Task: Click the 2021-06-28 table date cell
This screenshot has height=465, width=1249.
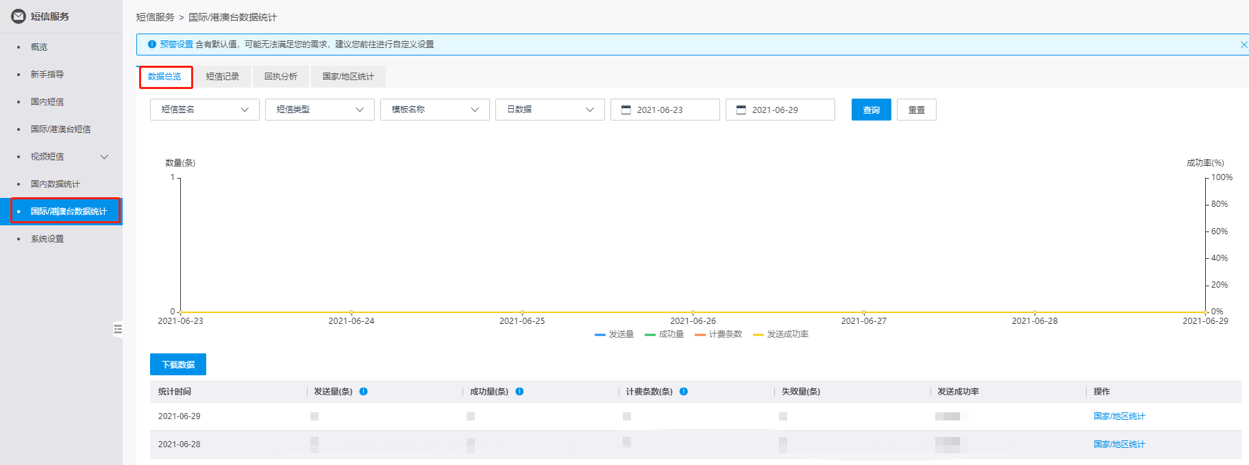Action: (180, 444)
